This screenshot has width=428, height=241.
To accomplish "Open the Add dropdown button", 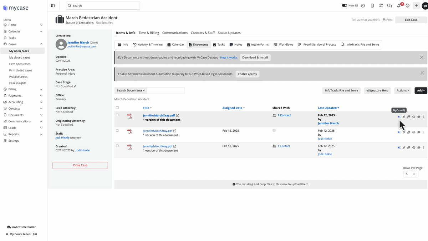I will point(421,91).
